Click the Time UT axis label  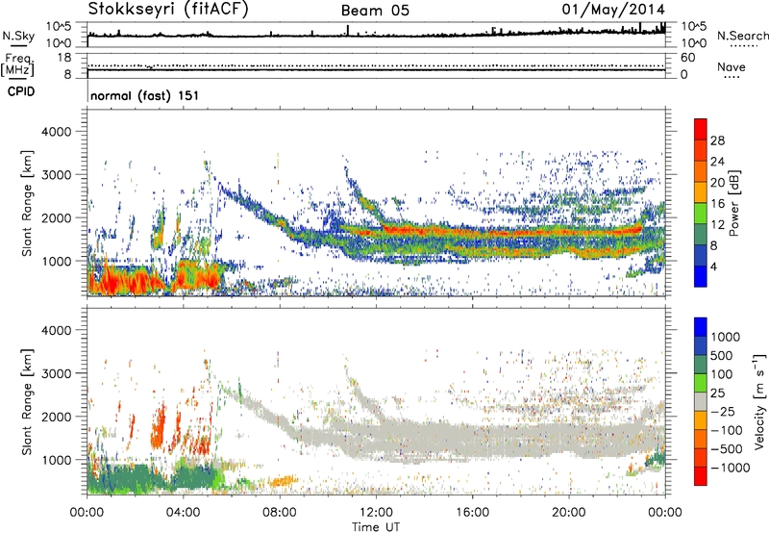click(376, 526)
